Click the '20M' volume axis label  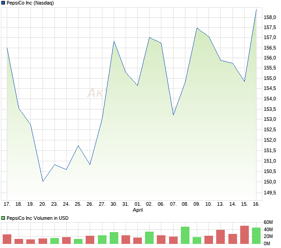point(268,236)
